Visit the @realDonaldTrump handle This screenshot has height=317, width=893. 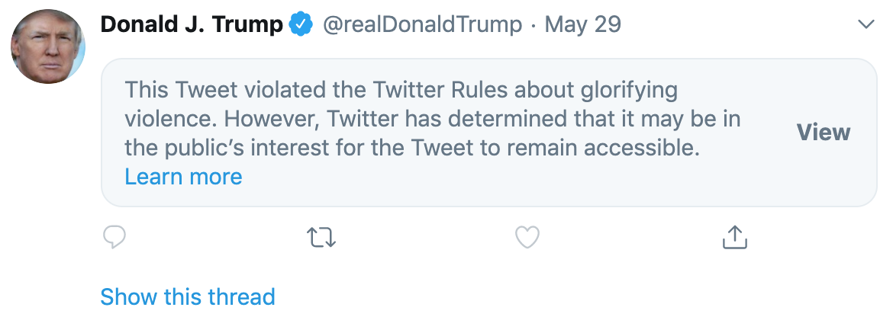[423, 24]
